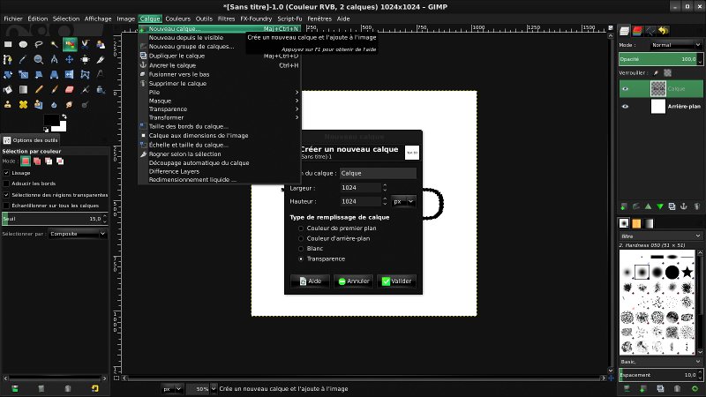This screenshot has height=397, width=706.
Task: Open the Filtres menu
Action: (226, 19)
